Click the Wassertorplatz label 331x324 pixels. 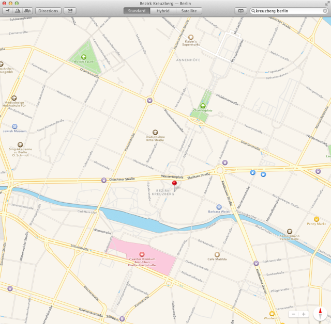point(172,176)
